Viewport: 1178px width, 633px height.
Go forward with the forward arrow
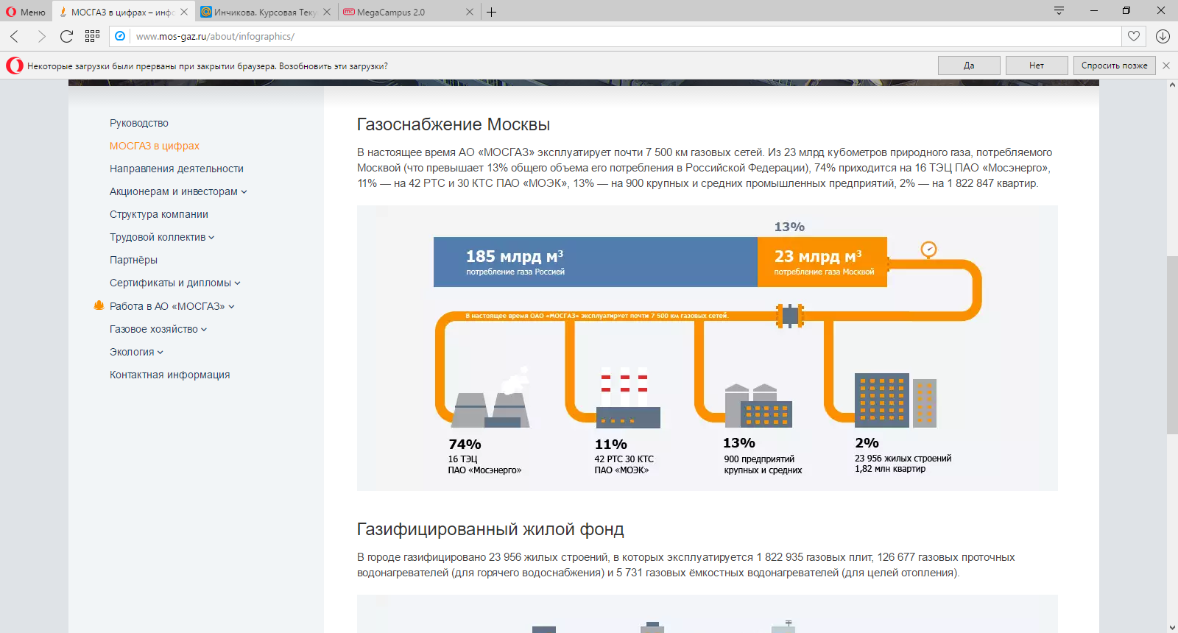[x=41, y=36]
